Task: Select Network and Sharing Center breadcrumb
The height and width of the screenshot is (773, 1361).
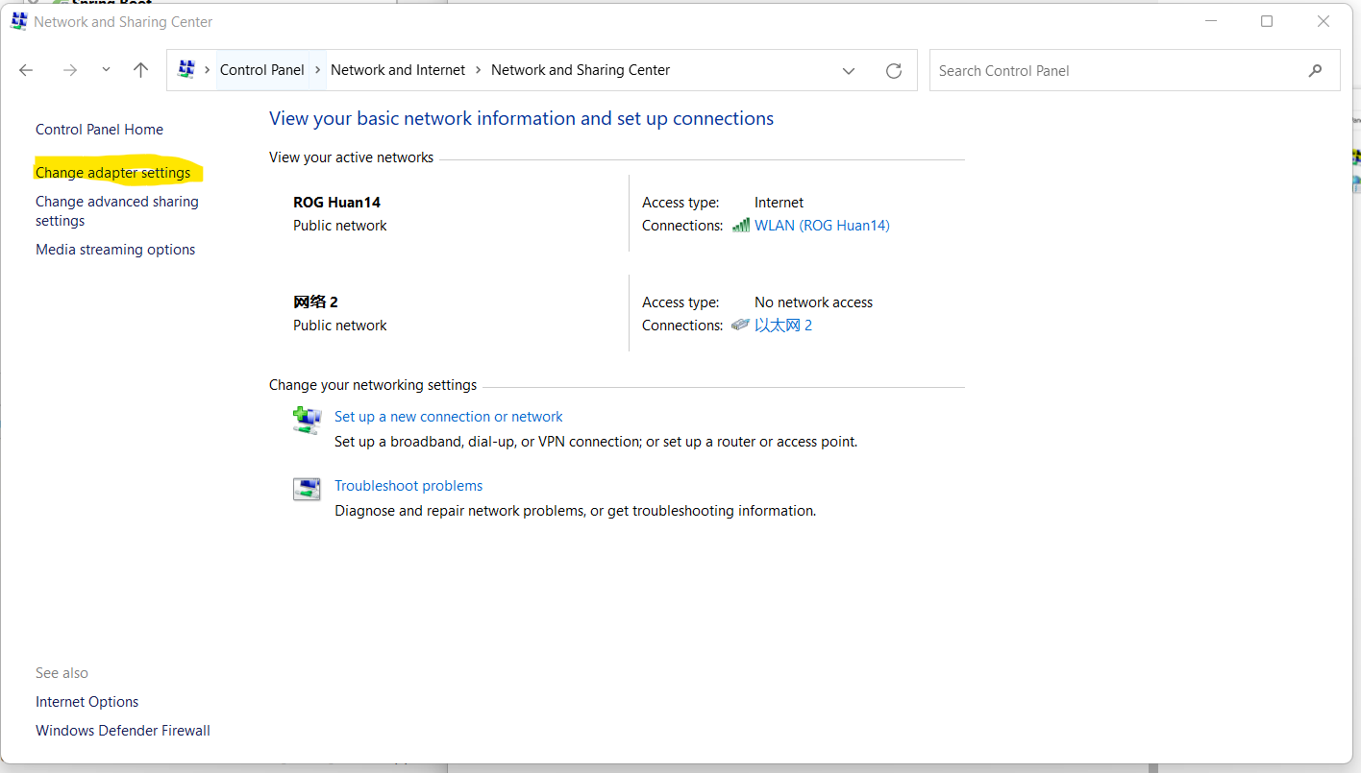Action: tap(581, 70)
